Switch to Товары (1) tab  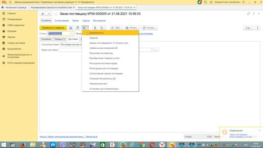click(60, 39)
